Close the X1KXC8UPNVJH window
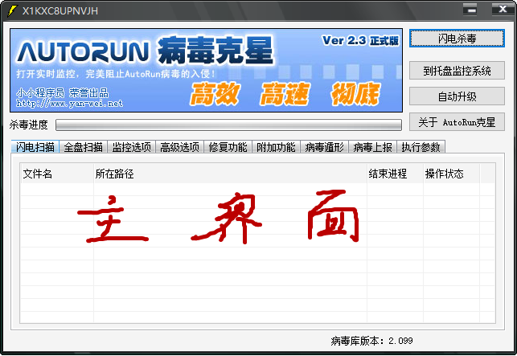The image size is (517, 356). 503,10
